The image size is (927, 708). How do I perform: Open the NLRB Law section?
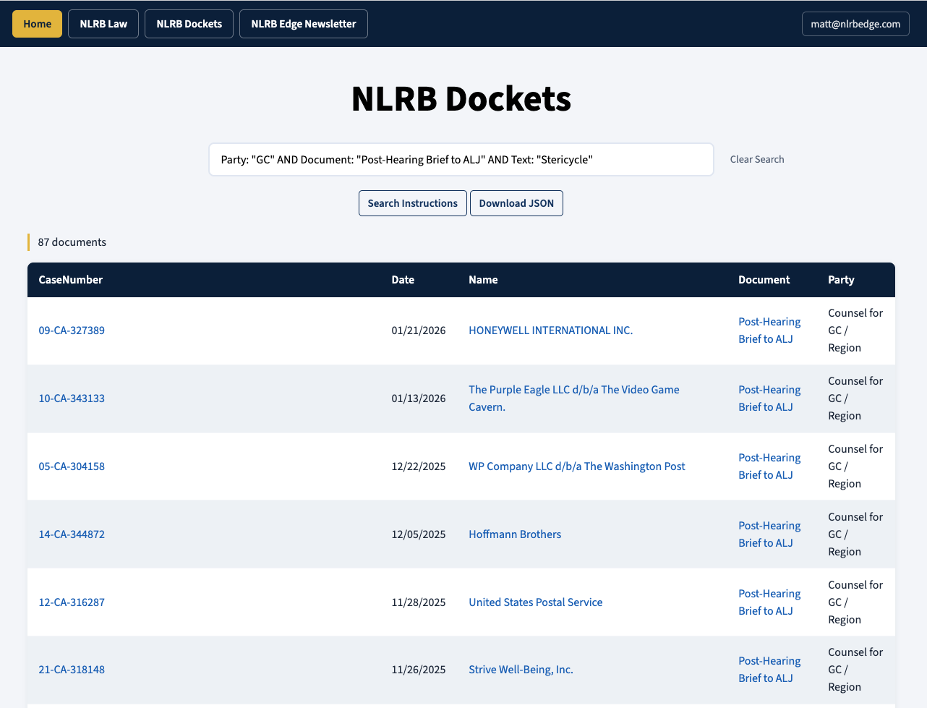point(103,24)
